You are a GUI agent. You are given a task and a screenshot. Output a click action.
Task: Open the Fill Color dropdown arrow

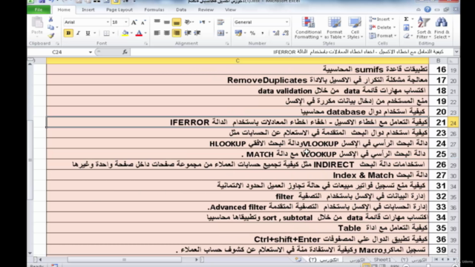[131, 33]
